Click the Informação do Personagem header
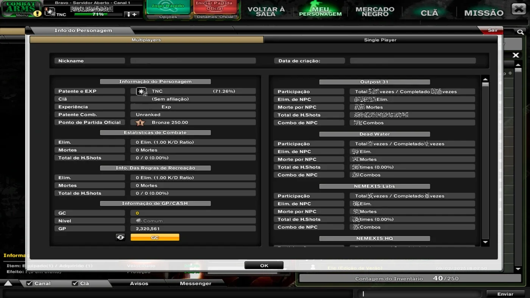This screenshot has height=298, width=530. point(155,81)
